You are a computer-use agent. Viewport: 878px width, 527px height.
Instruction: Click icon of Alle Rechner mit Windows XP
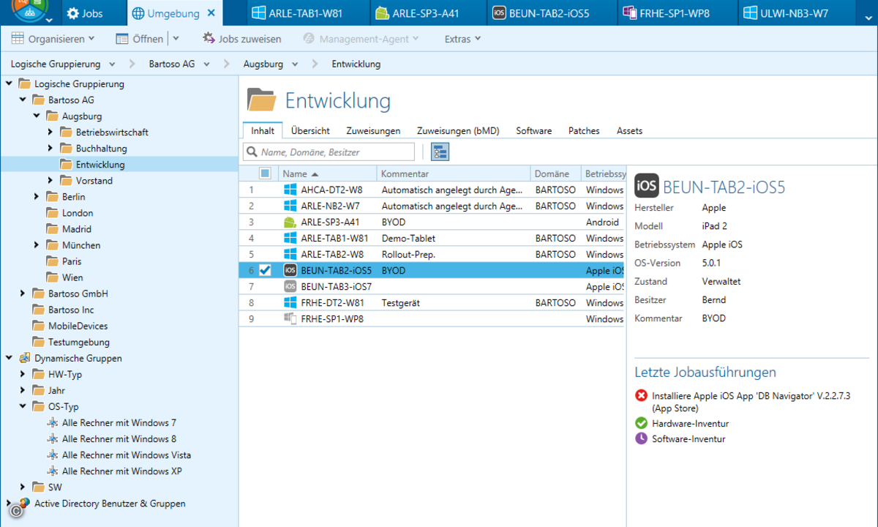tap(52, 471)
